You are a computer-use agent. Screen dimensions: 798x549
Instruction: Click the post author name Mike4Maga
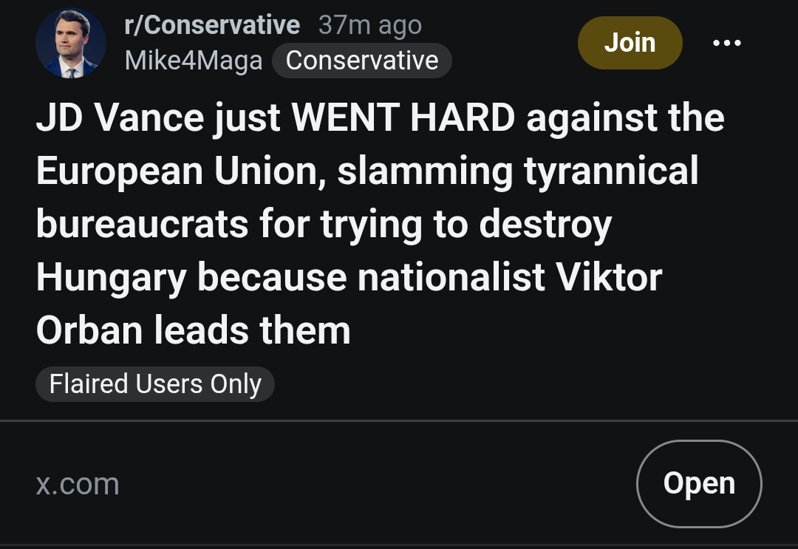tap(194, 61)
